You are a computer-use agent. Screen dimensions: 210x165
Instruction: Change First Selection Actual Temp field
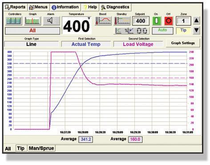pyautogui.click(x=86, y=44)
